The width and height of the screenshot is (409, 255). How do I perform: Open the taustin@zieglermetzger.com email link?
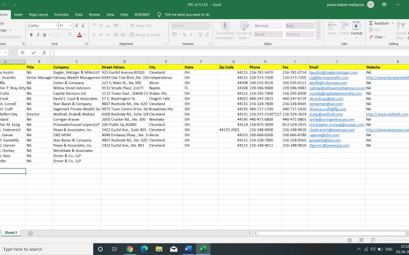coord(333,73)
